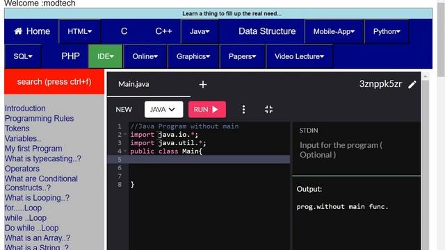Click the red search (press ctrl+f) box
Viewport: 445px width, 250px height.
54,82
